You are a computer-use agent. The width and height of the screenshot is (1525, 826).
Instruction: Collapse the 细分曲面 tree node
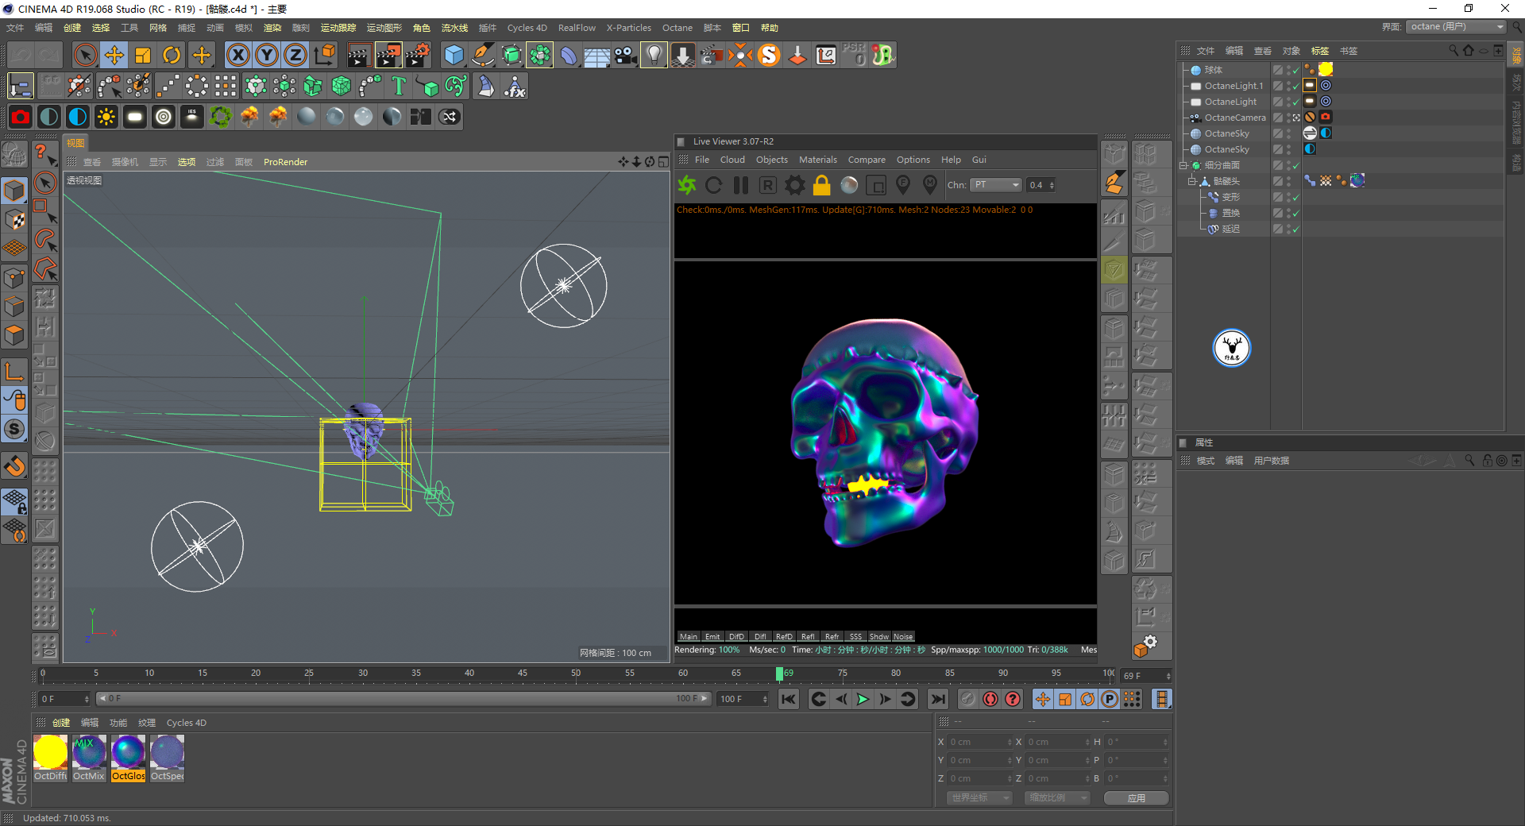click(1183, 165)
